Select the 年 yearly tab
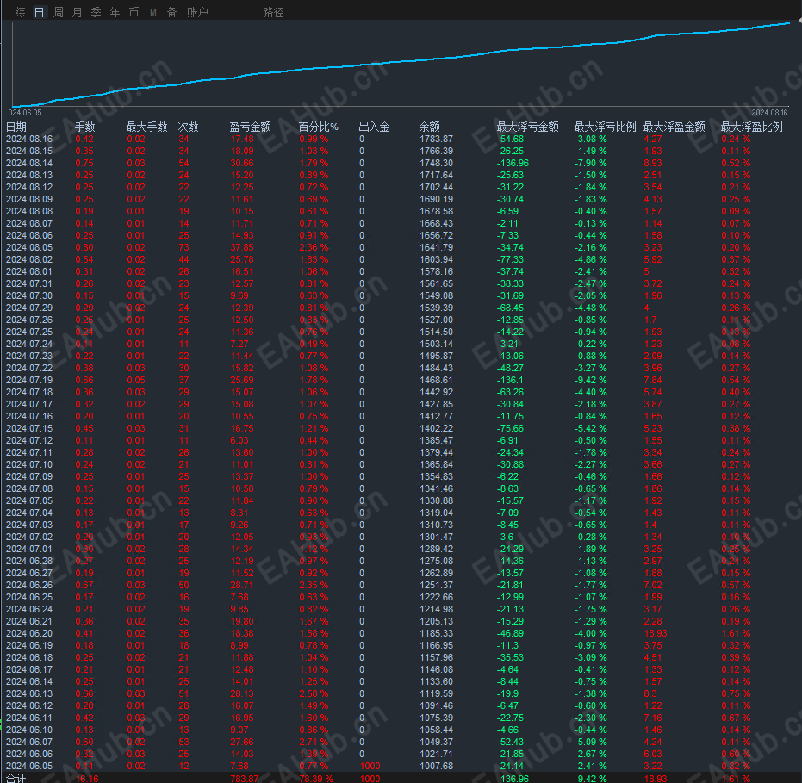 point(115,12)
